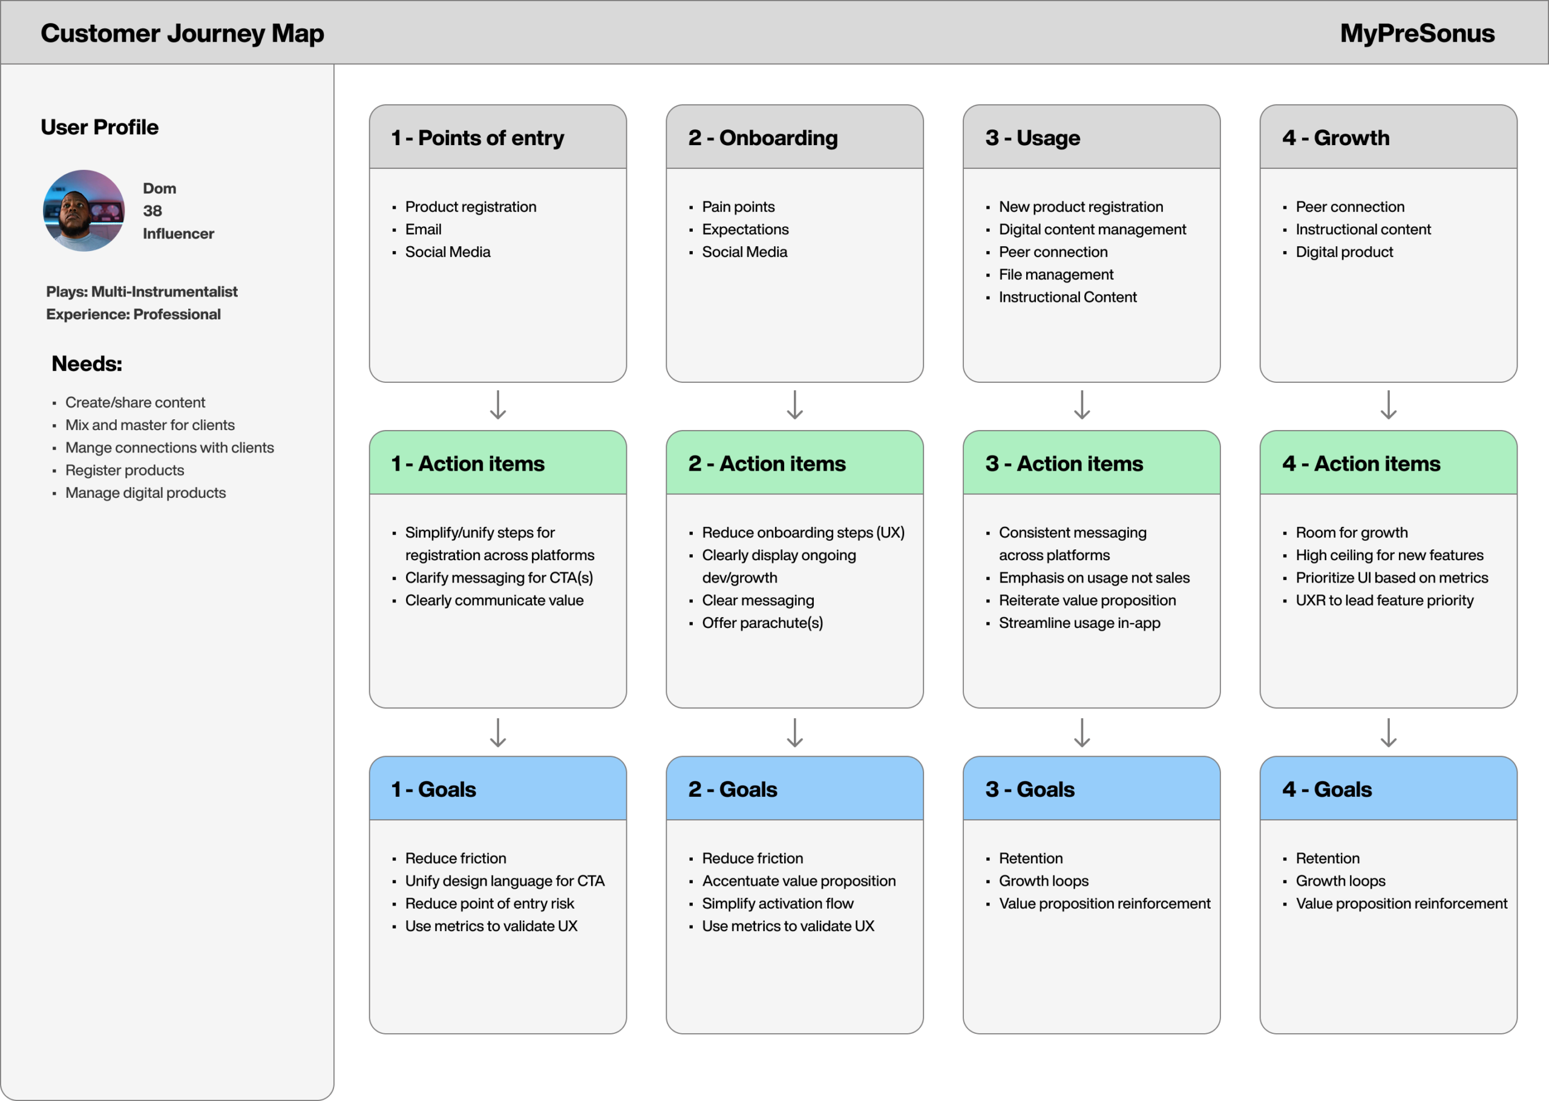Click arrow between 1 - Action items and 1 - Goals

[497, 733]
